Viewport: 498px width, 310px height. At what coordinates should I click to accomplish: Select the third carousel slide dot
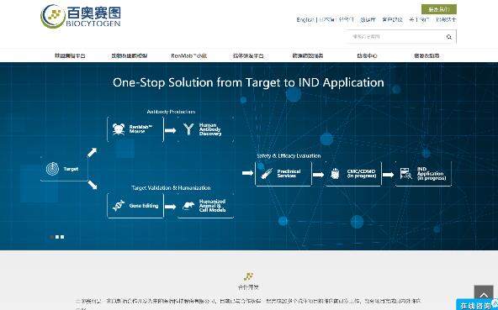62,237
